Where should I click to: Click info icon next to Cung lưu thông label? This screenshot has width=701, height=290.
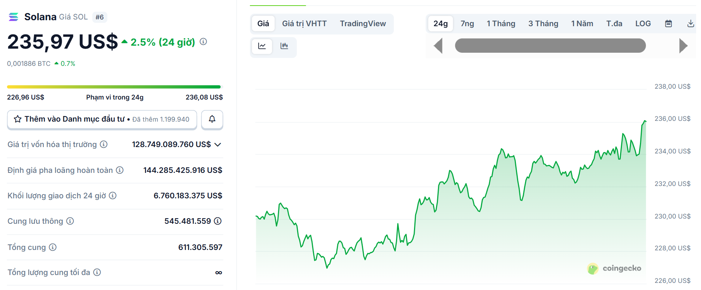click(70, 221)
